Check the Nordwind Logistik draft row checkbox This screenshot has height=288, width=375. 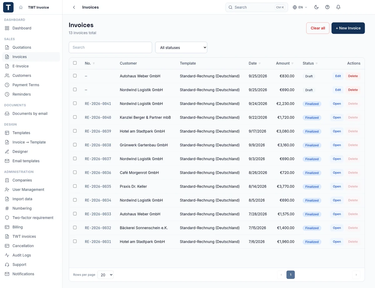[x=75, y=89]
